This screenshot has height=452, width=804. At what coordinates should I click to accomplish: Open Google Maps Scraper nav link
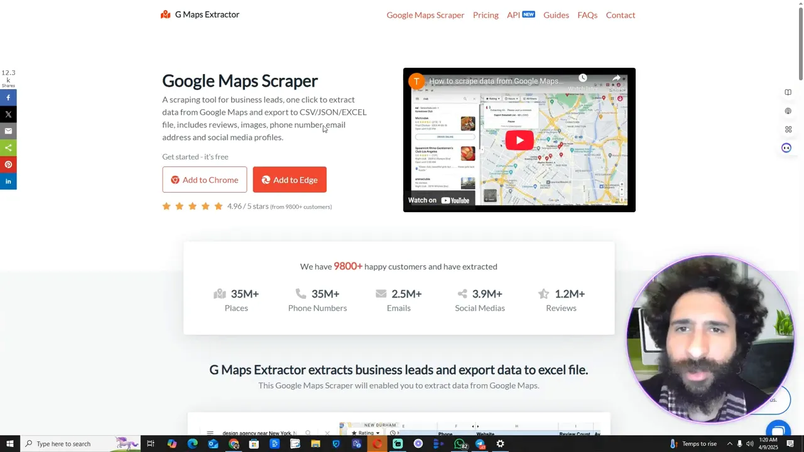[425, 15]
